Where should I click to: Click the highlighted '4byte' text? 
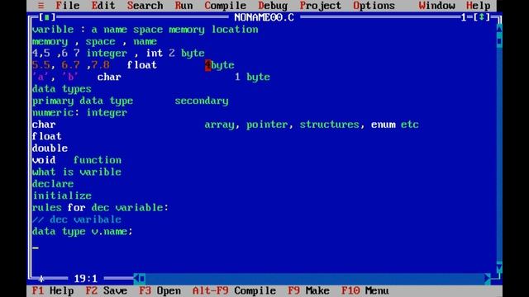220,65
